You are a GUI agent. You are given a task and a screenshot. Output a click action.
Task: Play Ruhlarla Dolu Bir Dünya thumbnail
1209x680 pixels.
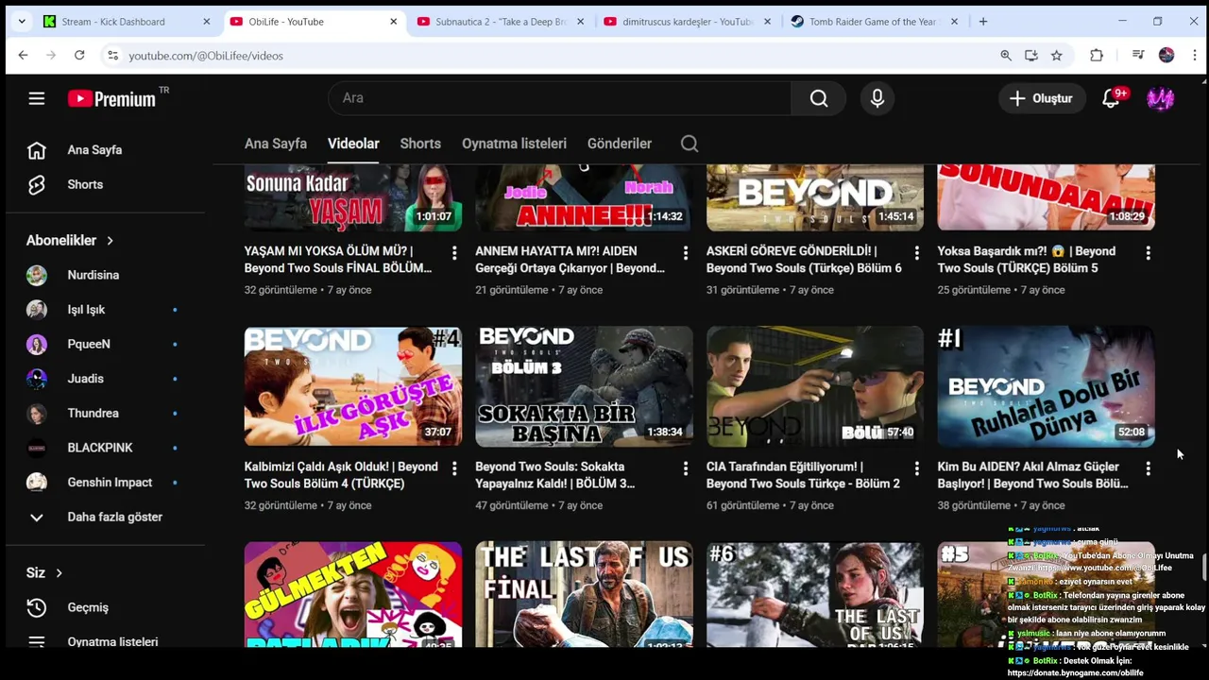1046,386
